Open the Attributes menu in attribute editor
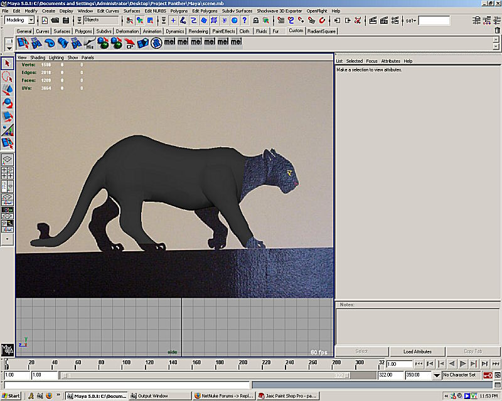The image size is (502, 401). (x=390, y=61)
